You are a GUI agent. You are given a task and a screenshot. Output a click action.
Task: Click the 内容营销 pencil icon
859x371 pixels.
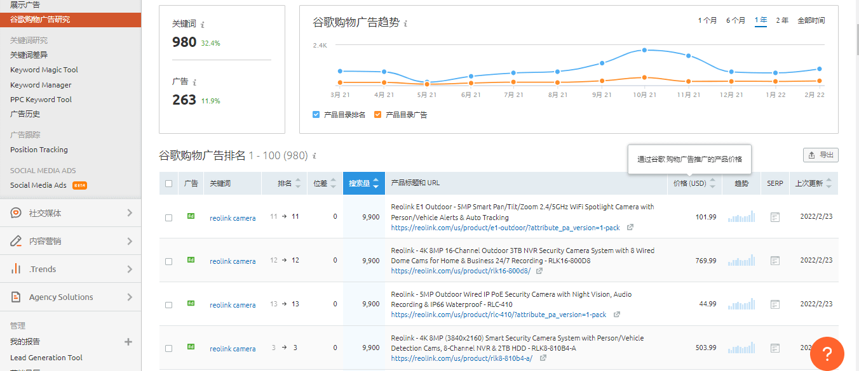pyautogui.click(x=16, y=241)
